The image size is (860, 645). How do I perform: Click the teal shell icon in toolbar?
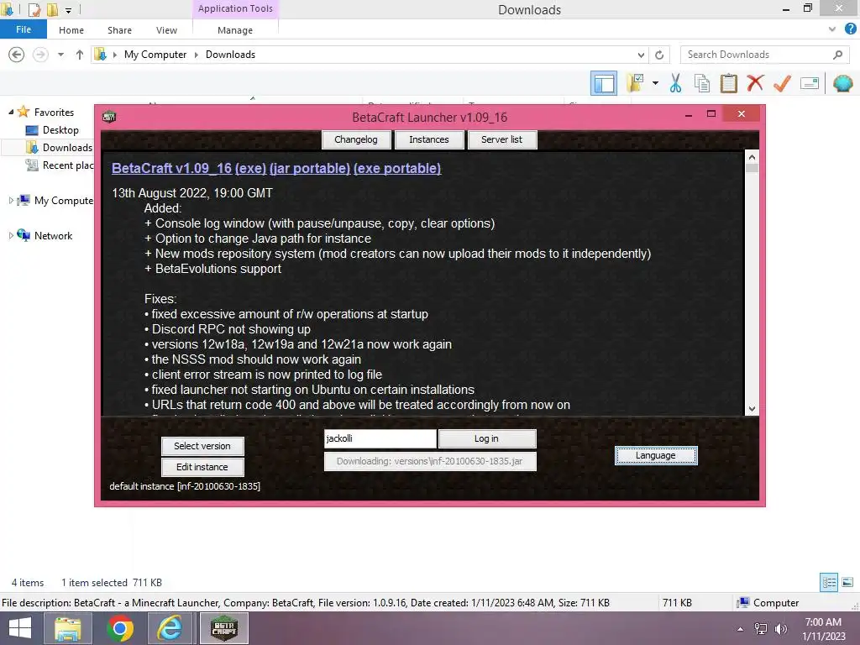842,84
